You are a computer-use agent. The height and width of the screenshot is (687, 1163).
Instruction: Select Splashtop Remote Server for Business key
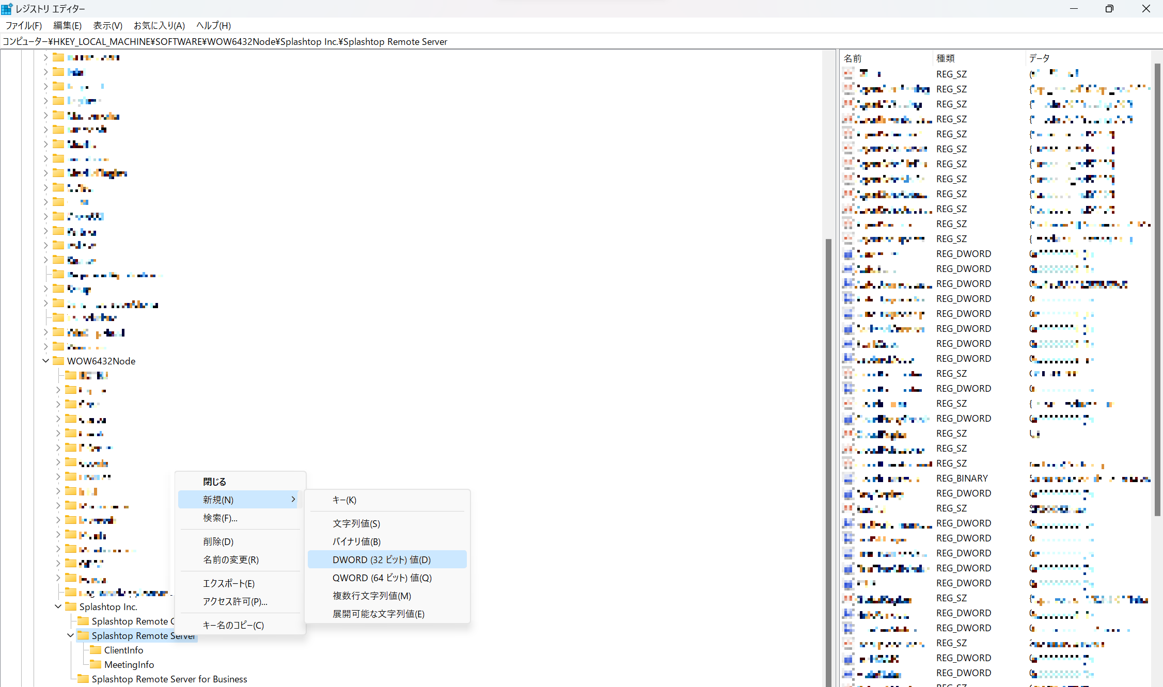169,679
